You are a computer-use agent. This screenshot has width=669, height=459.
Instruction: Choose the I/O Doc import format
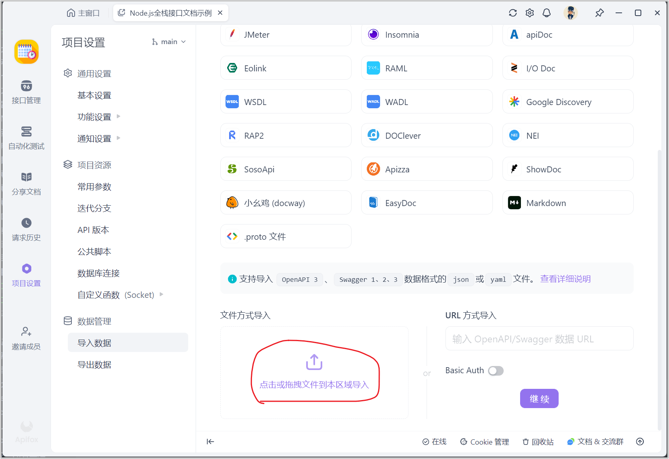click(x=568, y=68)
